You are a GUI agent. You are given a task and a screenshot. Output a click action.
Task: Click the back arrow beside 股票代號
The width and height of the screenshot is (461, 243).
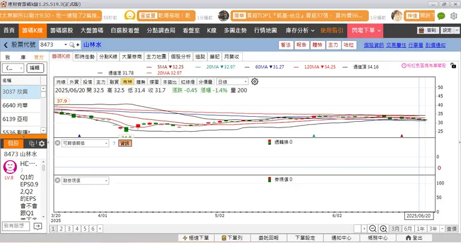pyautogui.click(x=6, y=45)
